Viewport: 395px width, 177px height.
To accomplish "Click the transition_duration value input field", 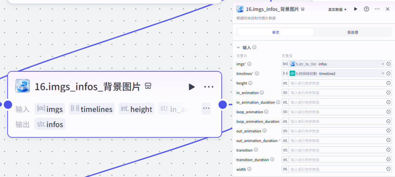I will tap(337, 160).
